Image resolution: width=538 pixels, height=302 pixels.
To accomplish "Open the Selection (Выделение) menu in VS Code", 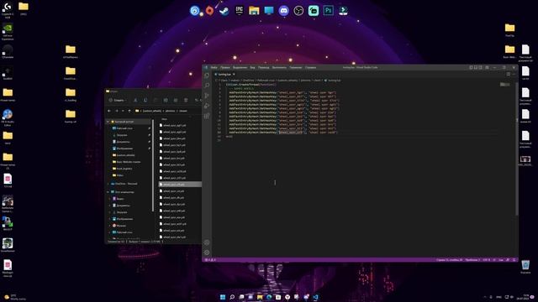I will [240, 67].
